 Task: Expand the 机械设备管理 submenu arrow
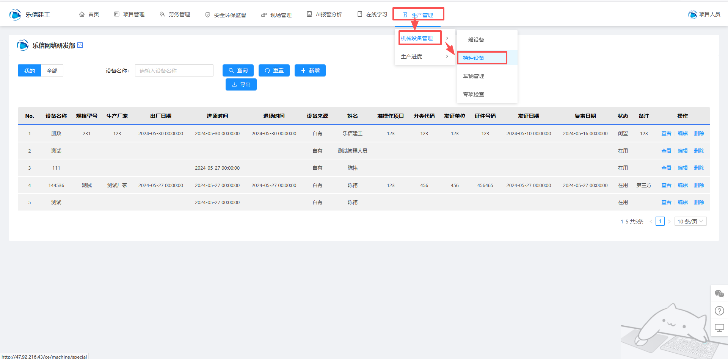pyautogui.click(x=447, y=38)
